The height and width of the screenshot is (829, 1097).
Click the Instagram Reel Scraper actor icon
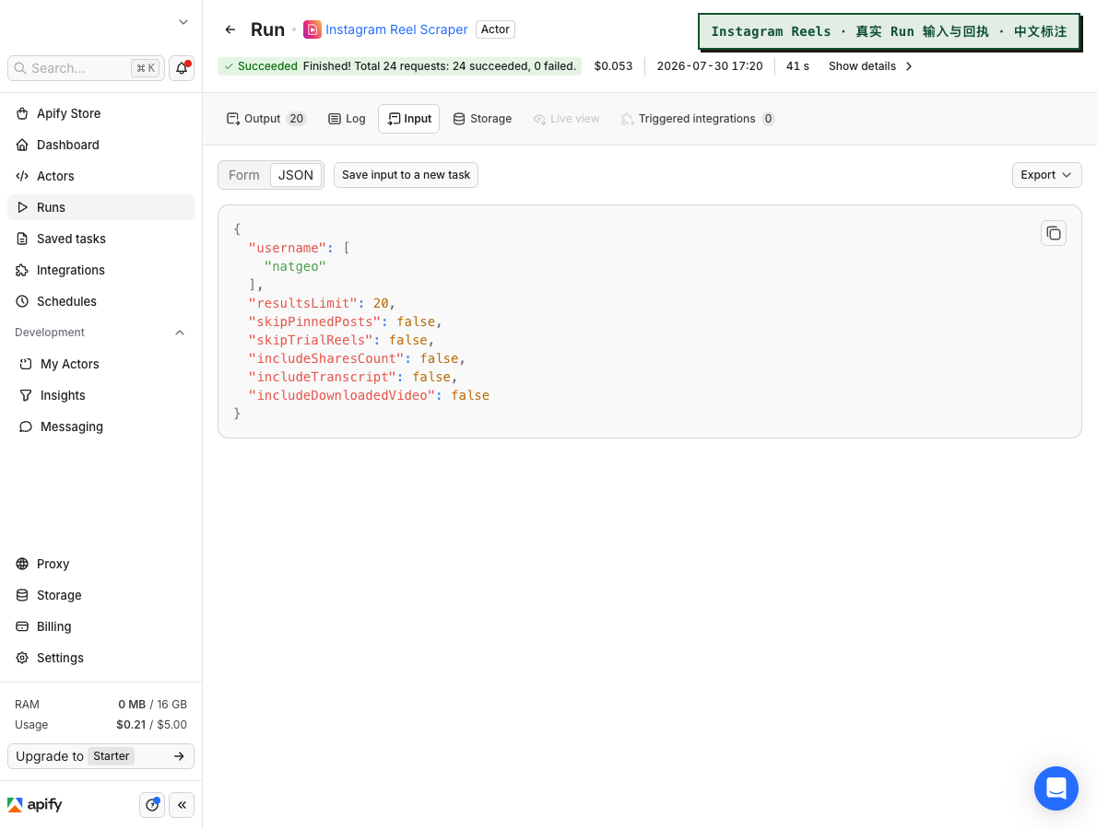coord(312,29)
